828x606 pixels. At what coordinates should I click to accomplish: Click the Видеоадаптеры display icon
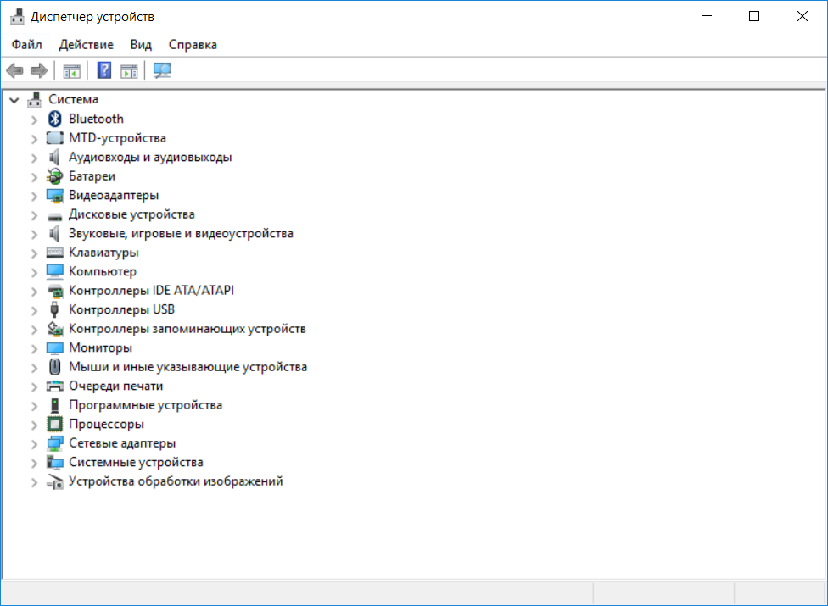coord(55,196)
